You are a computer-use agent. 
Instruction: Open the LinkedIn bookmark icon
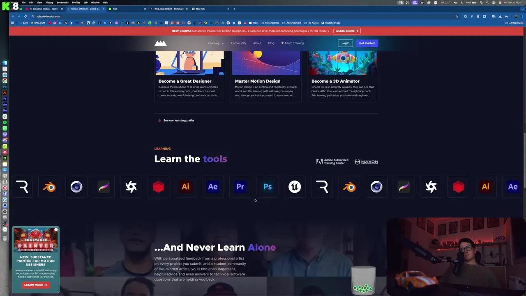[x=60, y=23]
